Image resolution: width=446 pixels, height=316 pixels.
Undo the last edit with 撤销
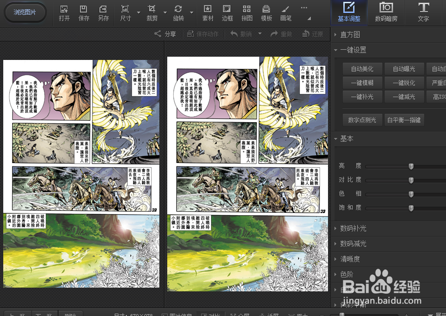(241, 34)
